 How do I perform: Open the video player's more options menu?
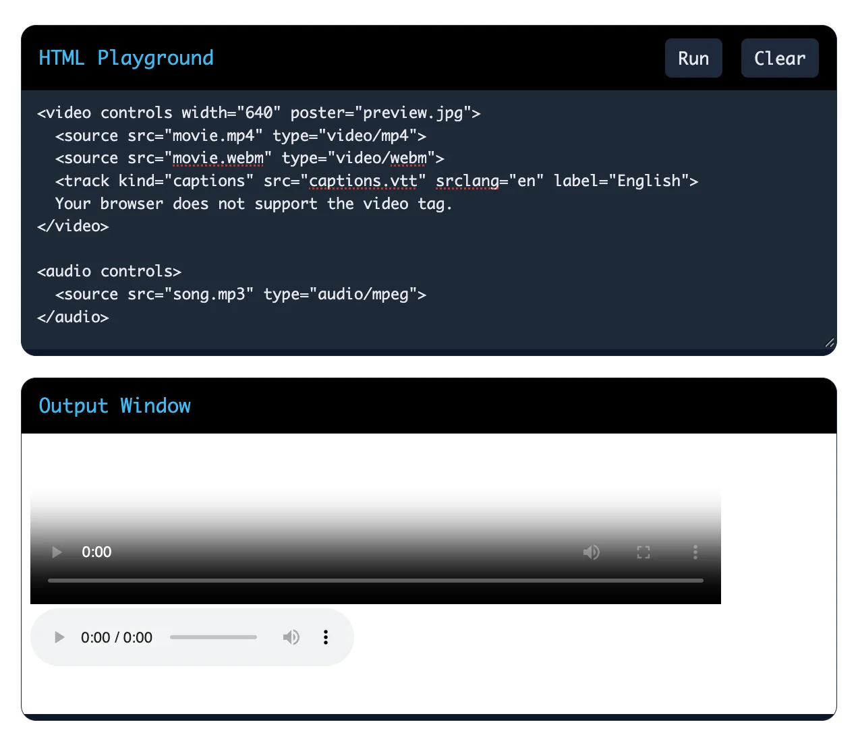pyautogui.click(x=695, y=552)
